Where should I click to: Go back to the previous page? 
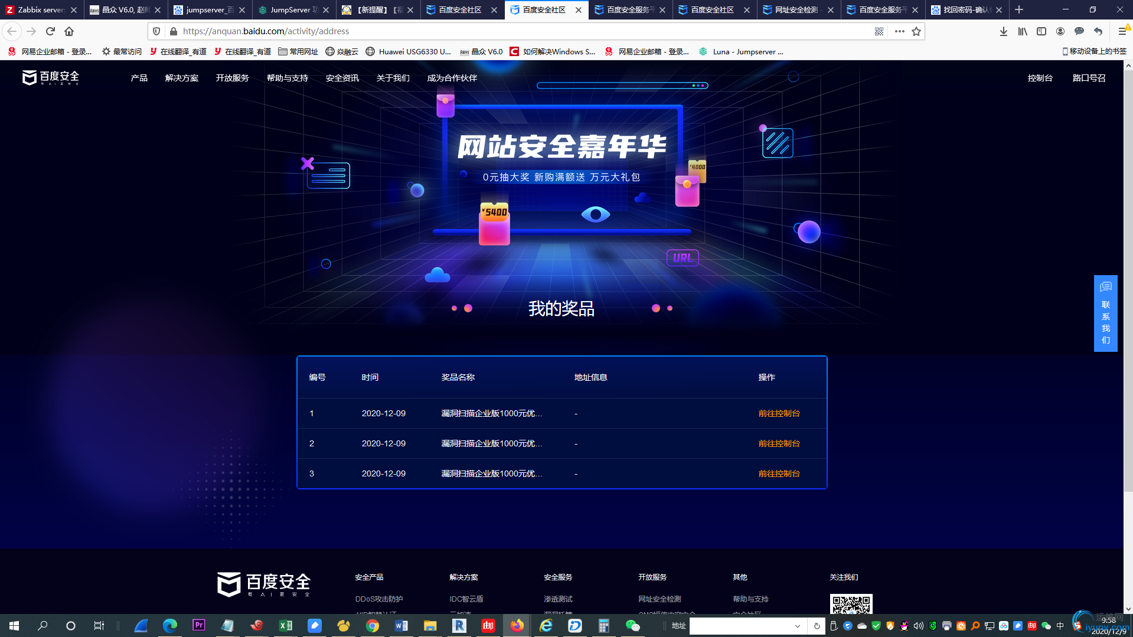12,31
